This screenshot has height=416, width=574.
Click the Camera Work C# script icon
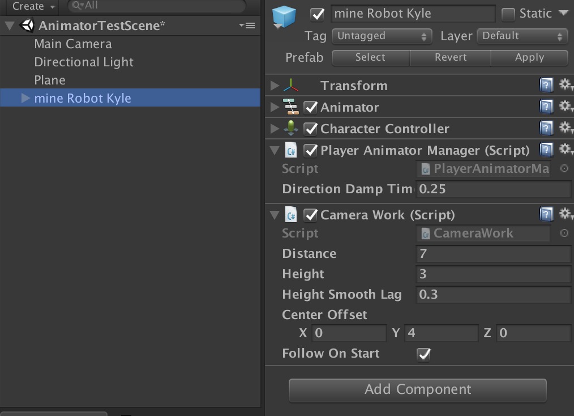click(291, 214)
